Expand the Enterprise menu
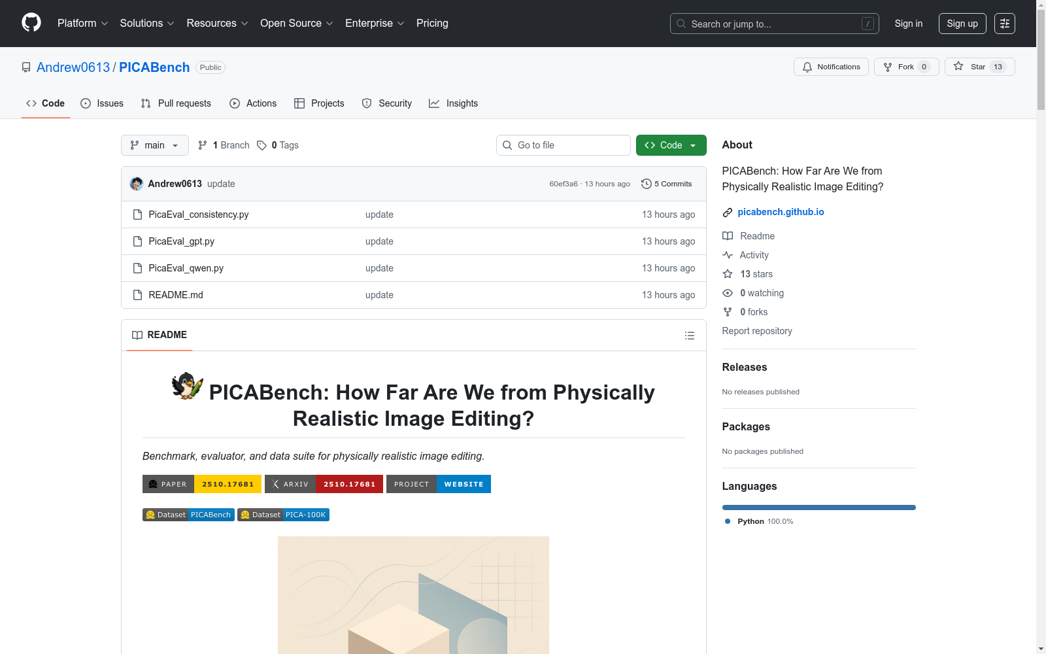The height and width of the screenshot is (654, 1046). (375, 24)
